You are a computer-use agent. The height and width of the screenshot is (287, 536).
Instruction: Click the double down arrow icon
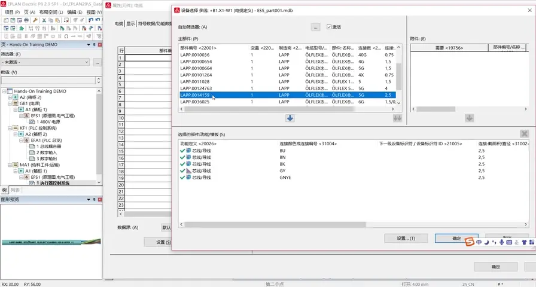coord(397,118)
